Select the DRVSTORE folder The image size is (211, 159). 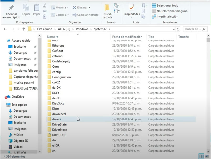pyautogui.click(x=59, y=135)
